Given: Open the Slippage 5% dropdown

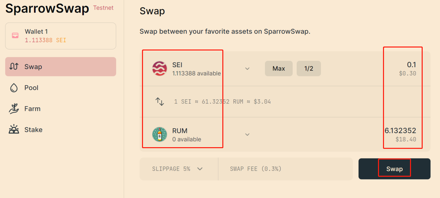Looking at the screenshot, I should (179, 169).
